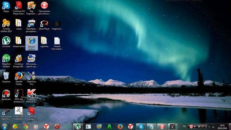Click the RU language indicator
The width and height of the screenshot is (231, 130).
(184, 126)
